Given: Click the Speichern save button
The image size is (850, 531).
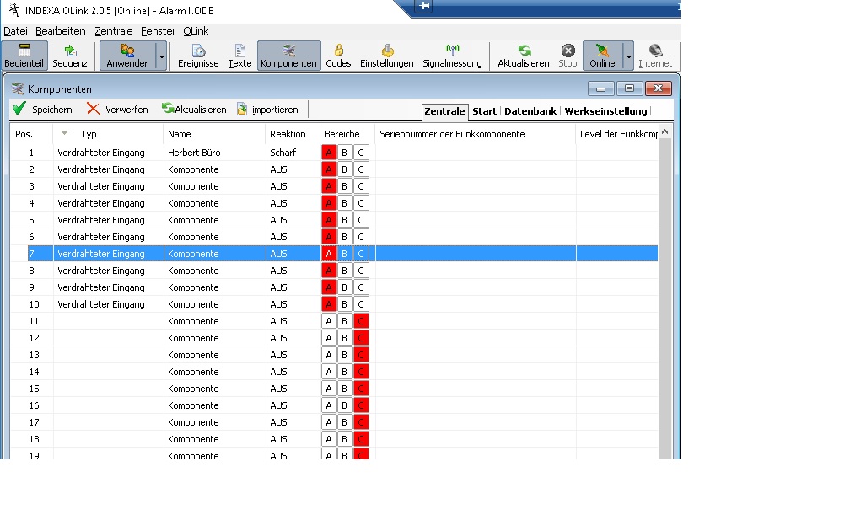Looking at the screenshot, I should (x=42, y=110).
